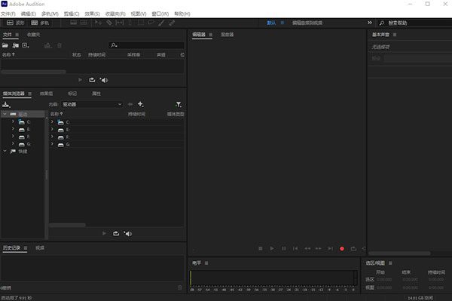Expand G: drive in contents list
This screenshot has height=301, width=452.
point(52,144)
